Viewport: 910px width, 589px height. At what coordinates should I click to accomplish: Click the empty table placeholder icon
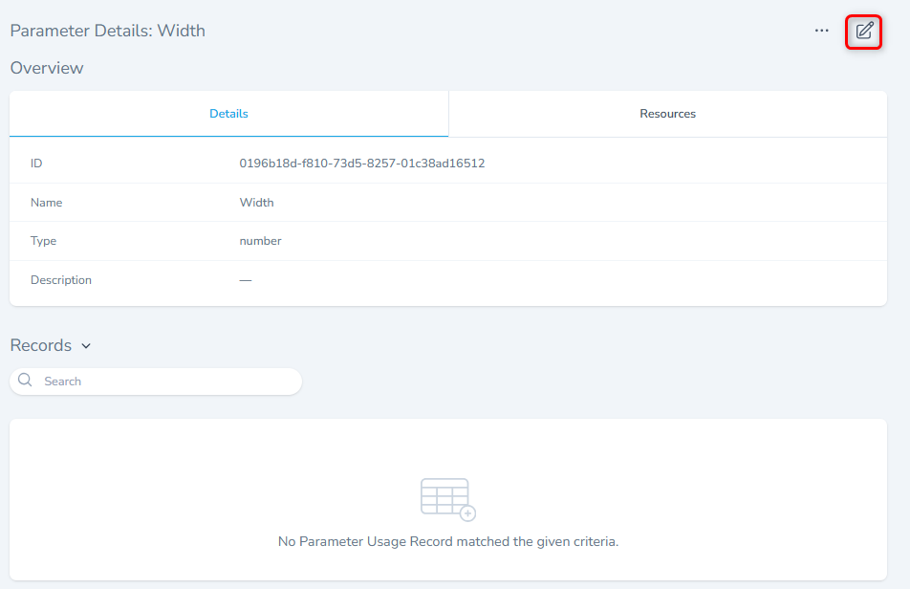447,498
